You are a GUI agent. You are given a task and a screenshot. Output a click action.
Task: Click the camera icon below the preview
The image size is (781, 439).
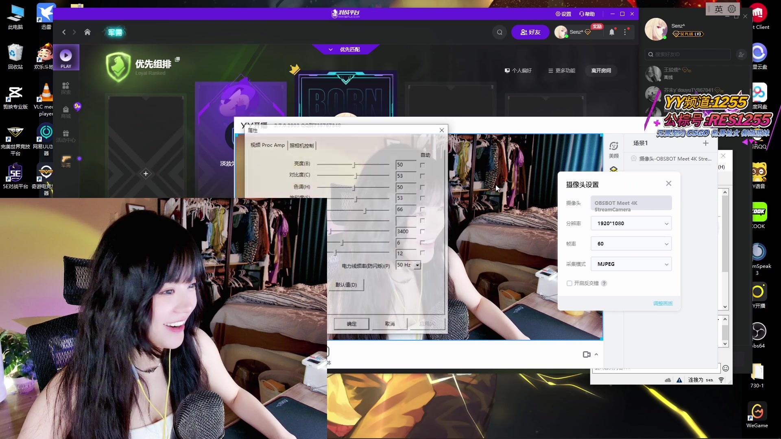click(587, 354)
